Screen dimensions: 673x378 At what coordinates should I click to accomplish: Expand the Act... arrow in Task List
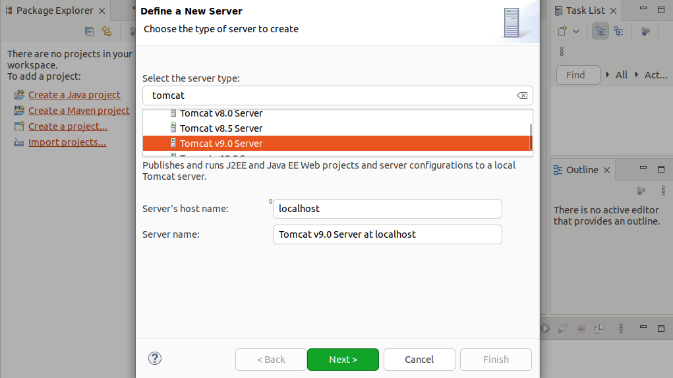637,74
